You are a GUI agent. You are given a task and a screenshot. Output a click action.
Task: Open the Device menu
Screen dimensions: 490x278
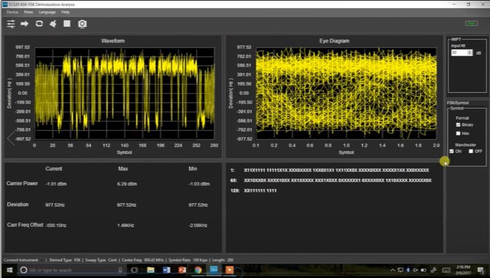tap(12, 12)
